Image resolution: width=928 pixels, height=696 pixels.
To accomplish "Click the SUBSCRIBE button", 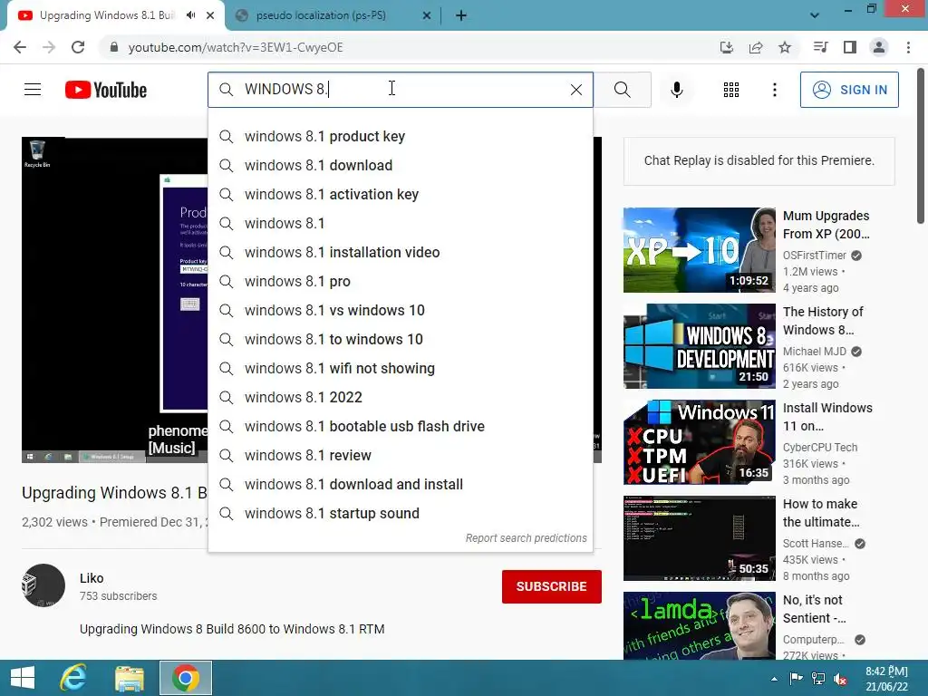I will pyautogui.click(x=552, y=586).
